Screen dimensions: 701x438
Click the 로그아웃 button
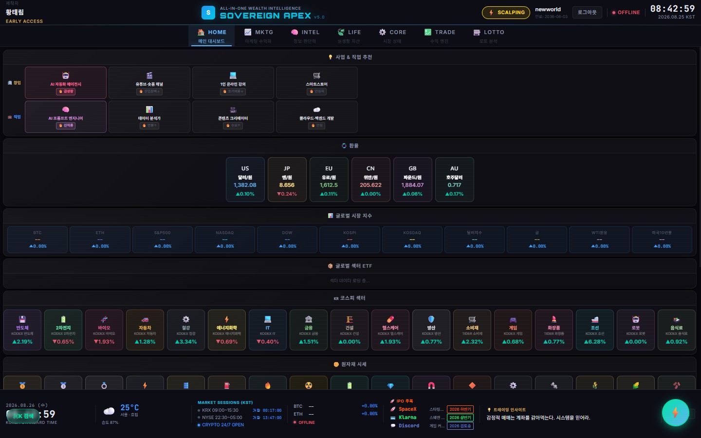[587, 13]
